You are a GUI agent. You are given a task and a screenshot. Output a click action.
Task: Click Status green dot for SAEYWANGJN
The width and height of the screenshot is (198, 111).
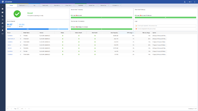point(63,39)
